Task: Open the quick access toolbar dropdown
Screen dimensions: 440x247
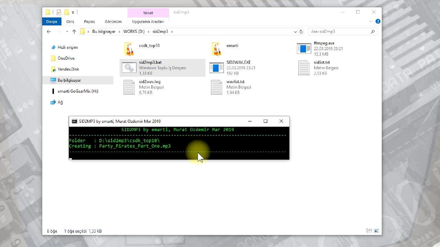Action: 73,13
